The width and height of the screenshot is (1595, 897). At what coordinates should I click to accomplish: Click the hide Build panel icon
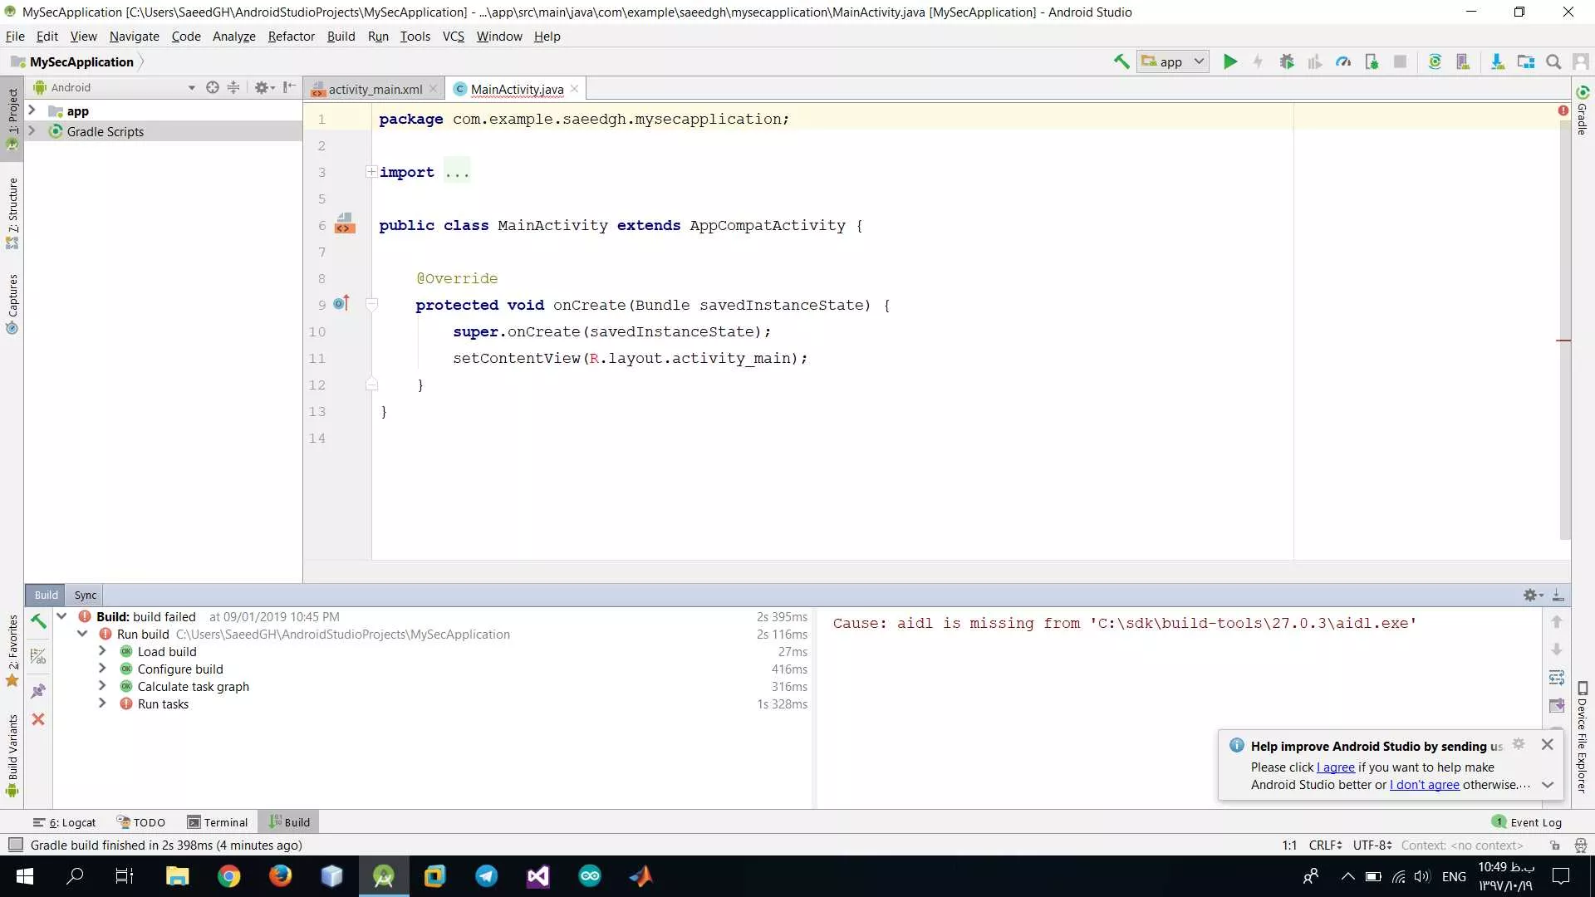[1558, 595]
